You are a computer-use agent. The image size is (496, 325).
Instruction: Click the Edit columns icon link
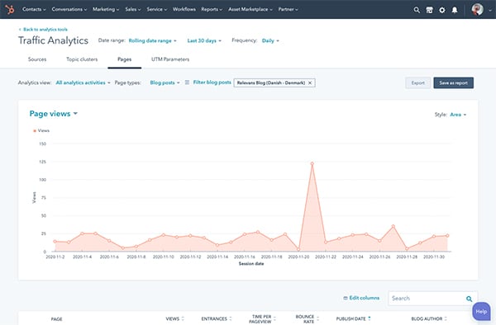click(x=361, y=298)
